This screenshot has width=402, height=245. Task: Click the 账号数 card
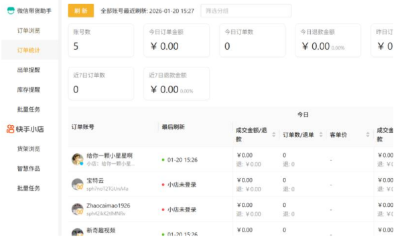(100, 40)
